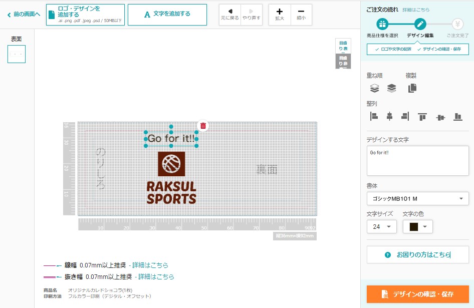474x308 pixels.
Task: Click デザインの確認・保存 orange button
Action: [417, 294]
